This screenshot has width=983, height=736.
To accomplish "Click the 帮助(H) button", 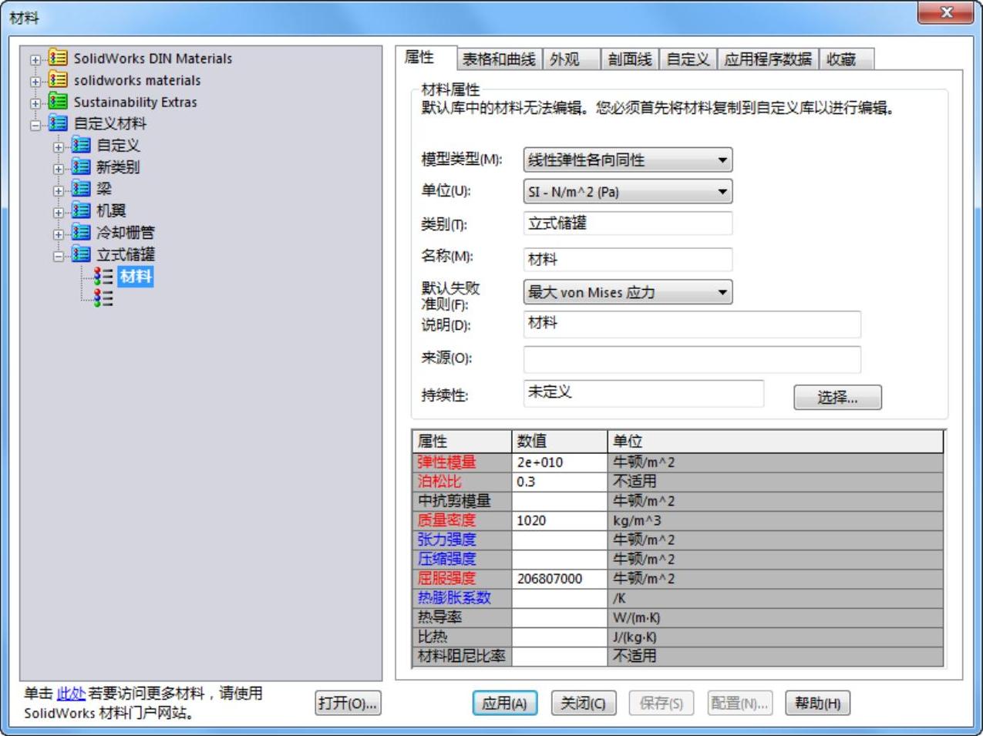I will coord(818,704).
